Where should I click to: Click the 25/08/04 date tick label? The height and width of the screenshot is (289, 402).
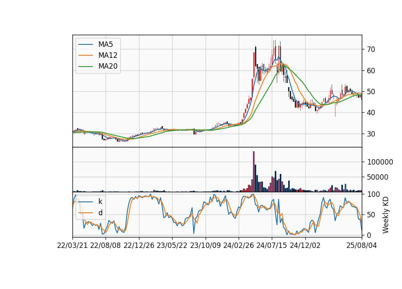click(x=362, y=246)
